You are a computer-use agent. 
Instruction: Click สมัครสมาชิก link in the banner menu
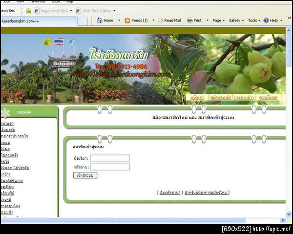point(221,98)
